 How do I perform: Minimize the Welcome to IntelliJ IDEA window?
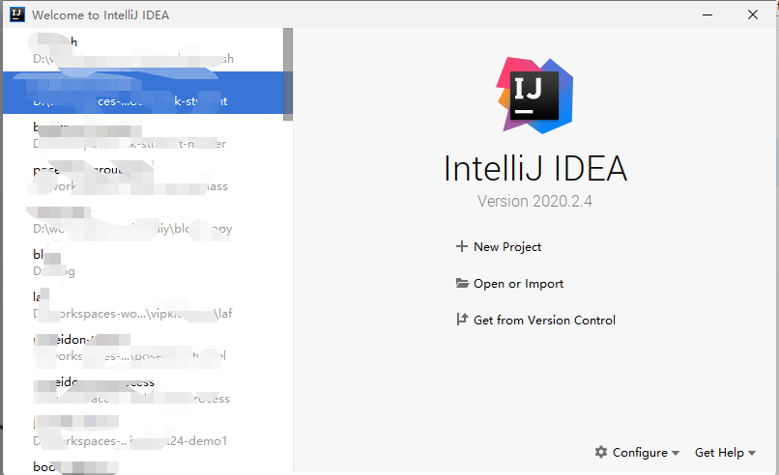(x=707, y=14)
